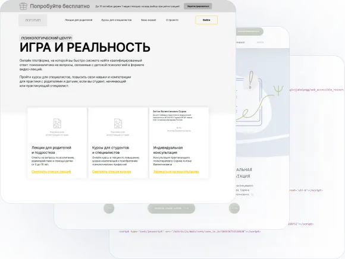Click the «Курсы для студентов и специалистов» card title
The width and height of the screenshot is (345, 259).
point(111,150)
